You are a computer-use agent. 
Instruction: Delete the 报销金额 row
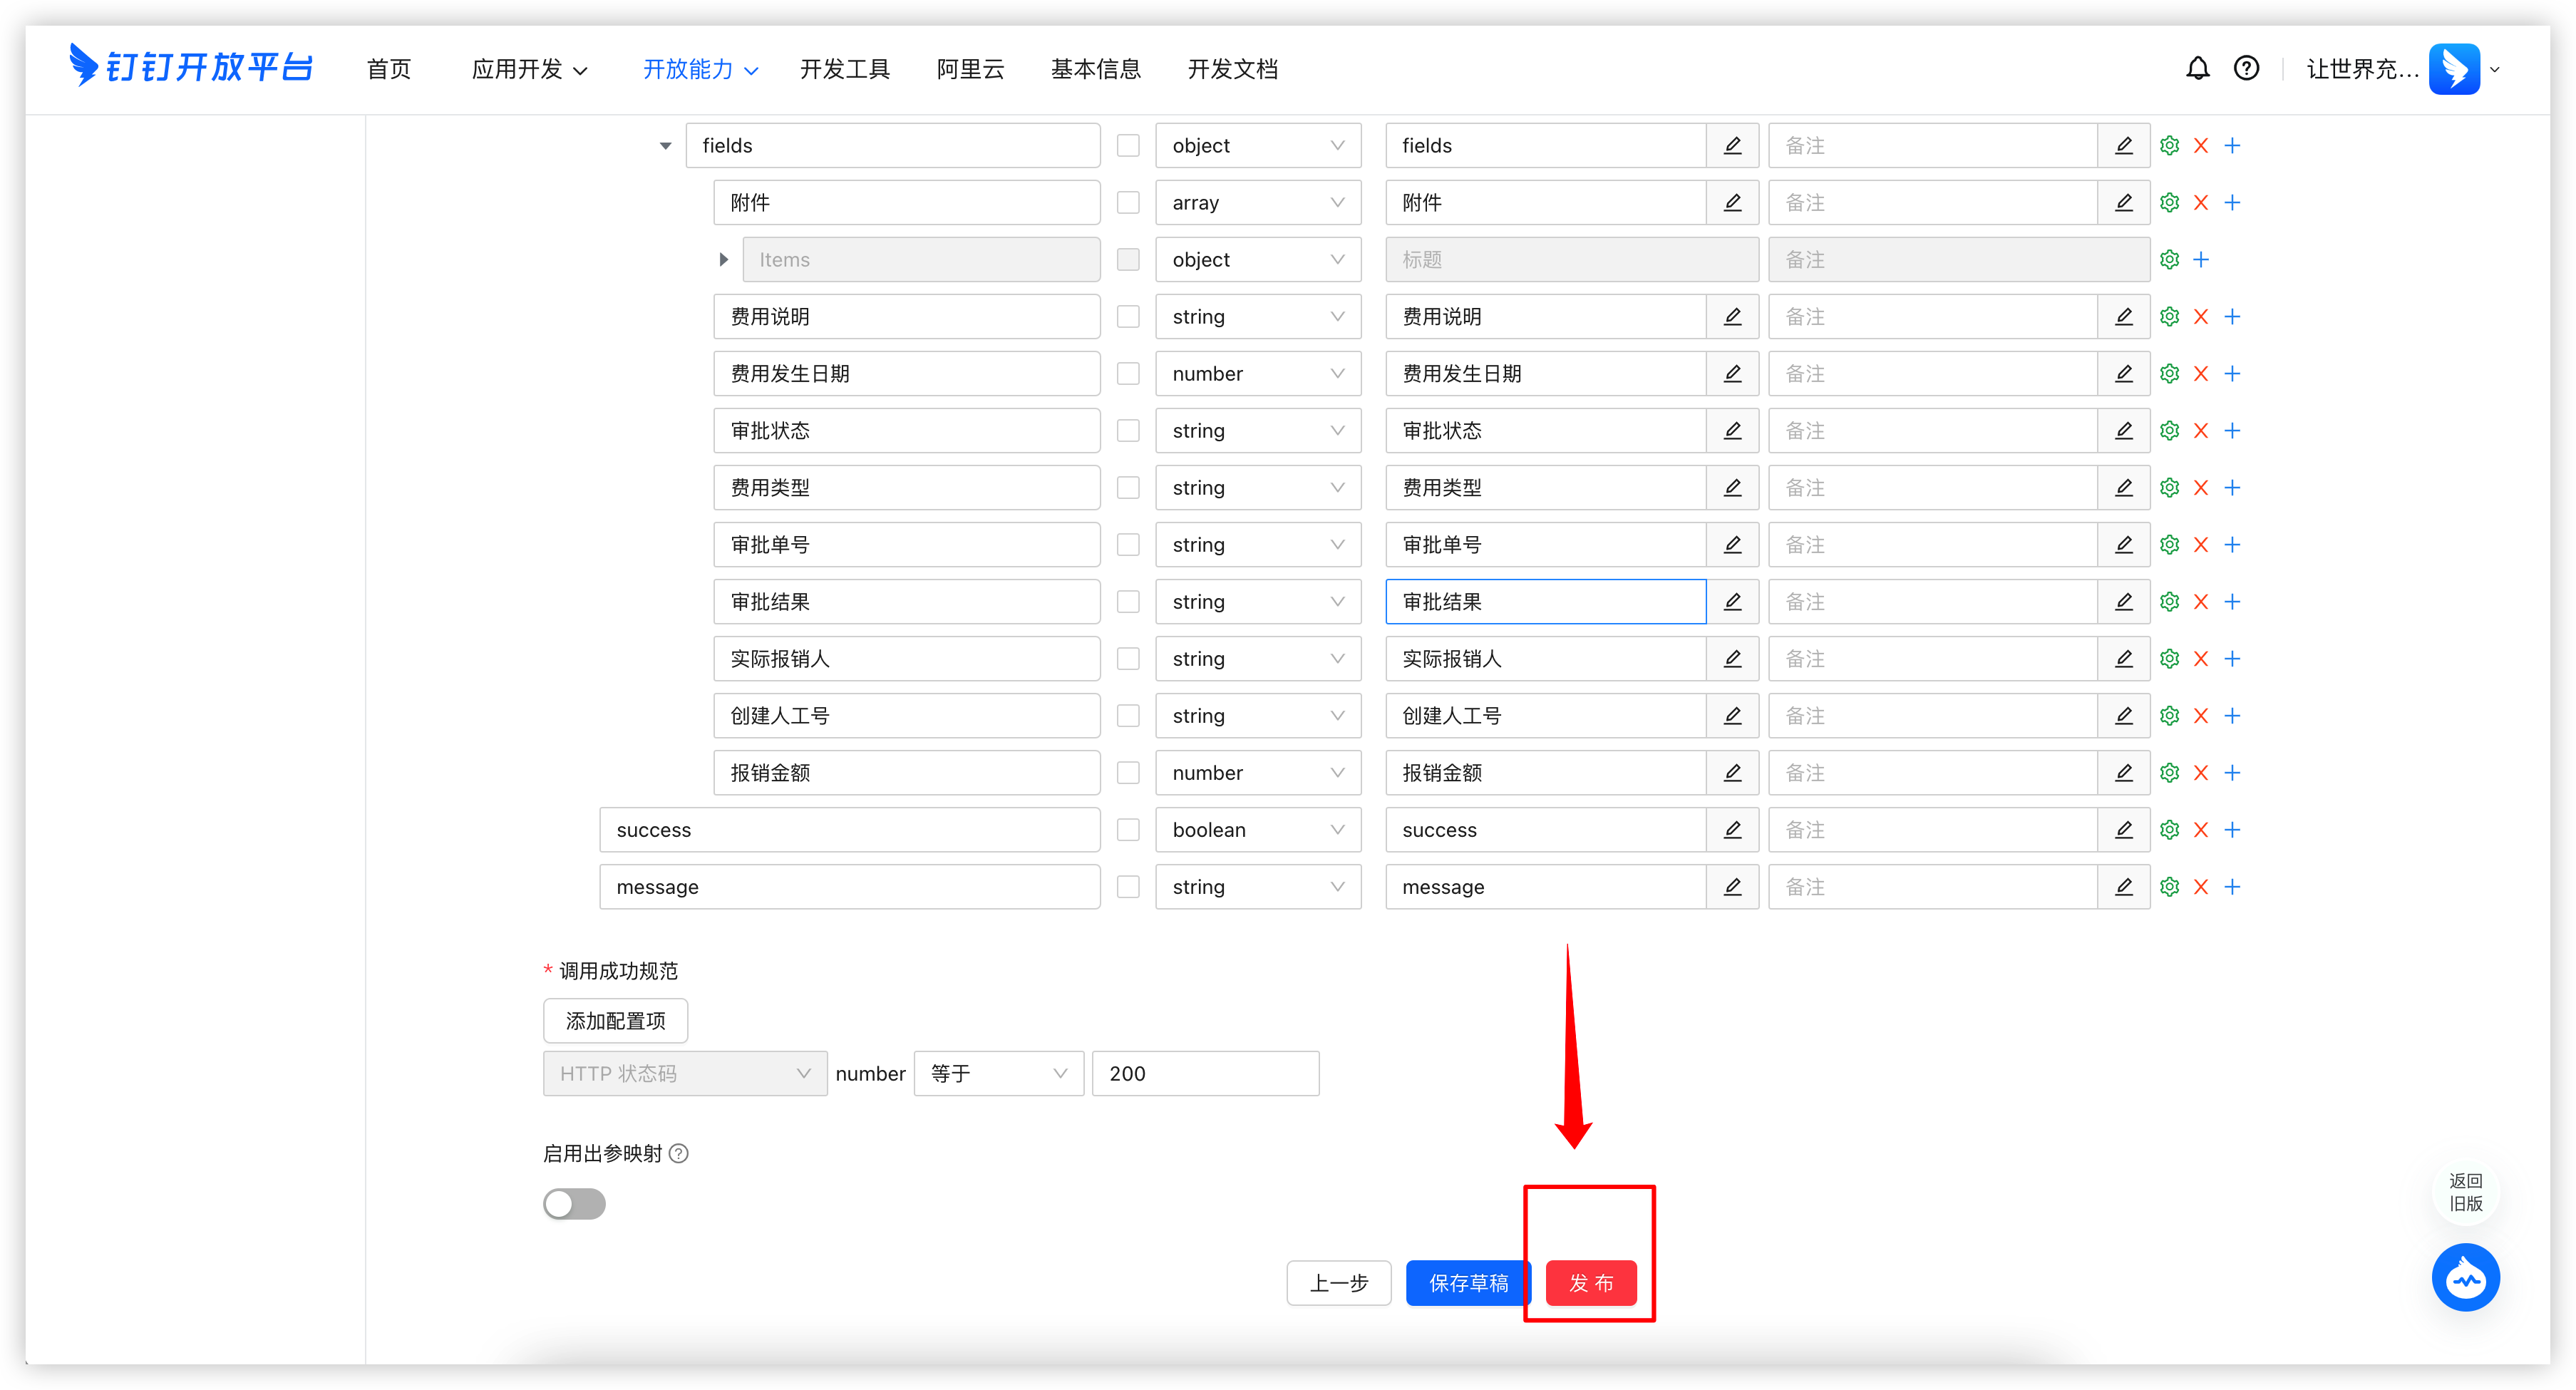(x=2200, y=773)
